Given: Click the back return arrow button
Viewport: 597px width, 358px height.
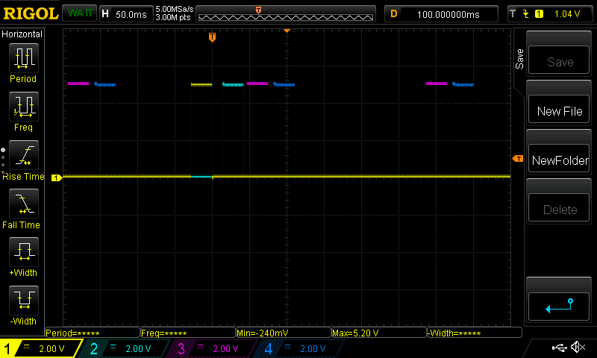Looking at the screenshot, I should pos(559,307).
